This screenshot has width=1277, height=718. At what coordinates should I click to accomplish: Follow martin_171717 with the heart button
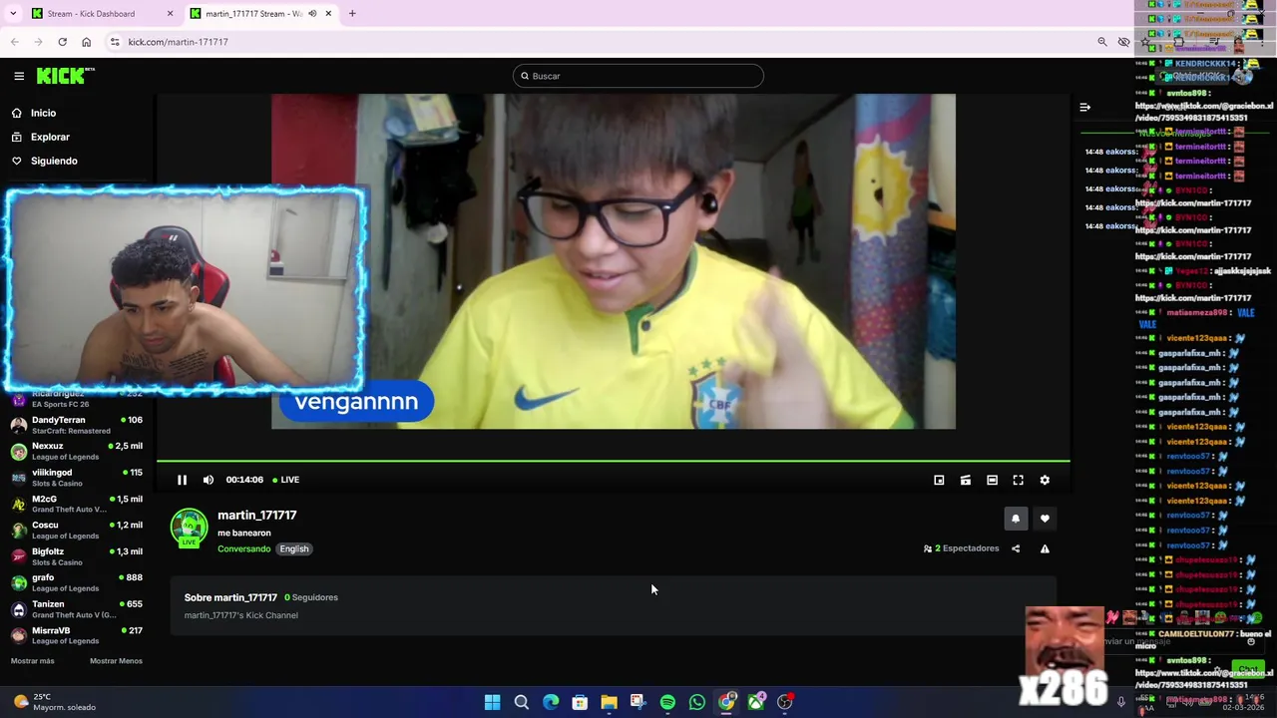point(1045,519)
